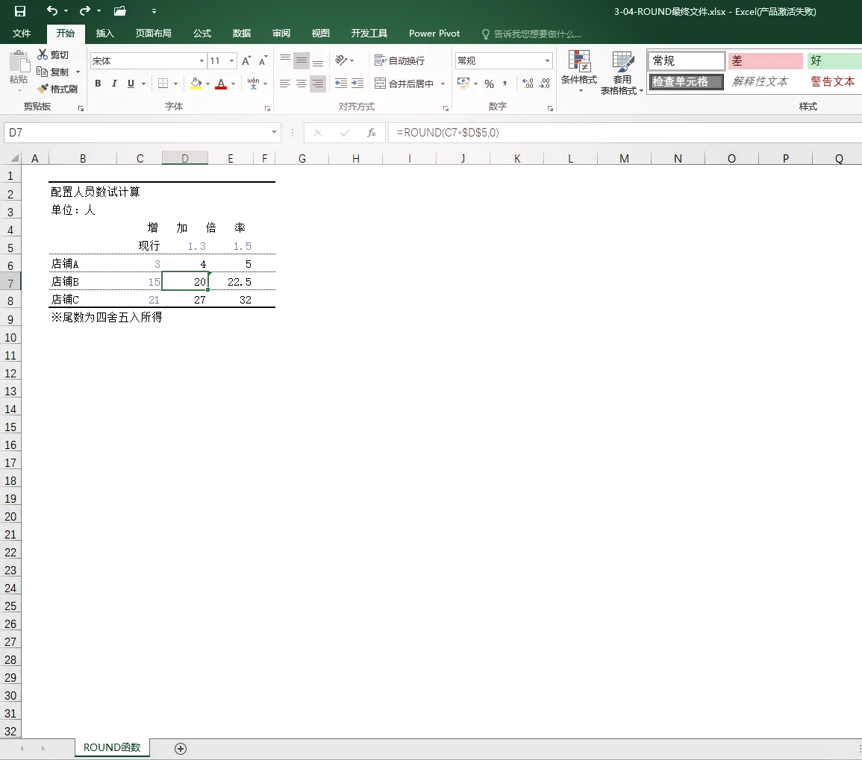This screenshot has width=862, height=760.
Task: Click the text orientation icon
Action: point(341,60)
